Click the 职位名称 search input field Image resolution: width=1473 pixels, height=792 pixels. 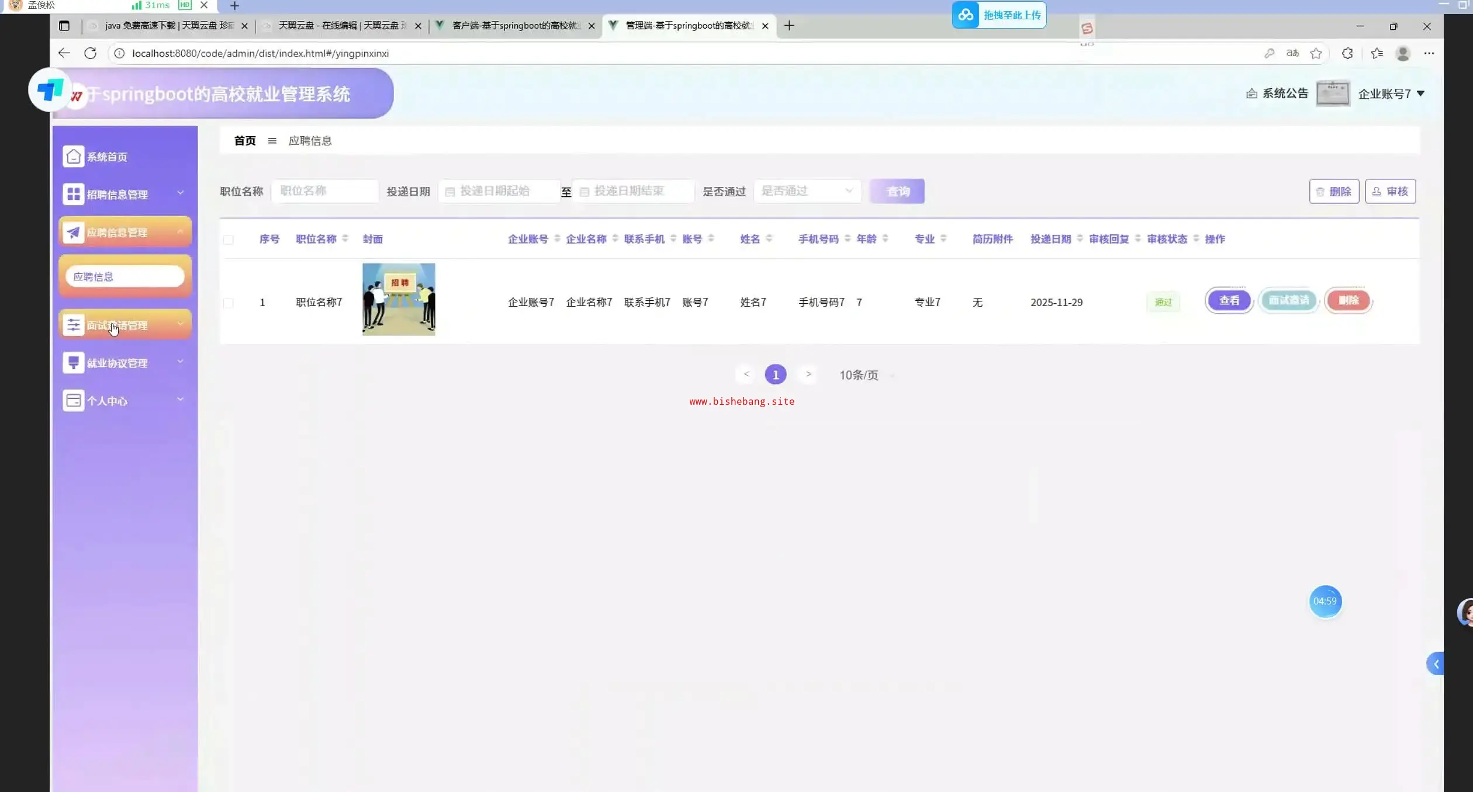click(325, 191)
